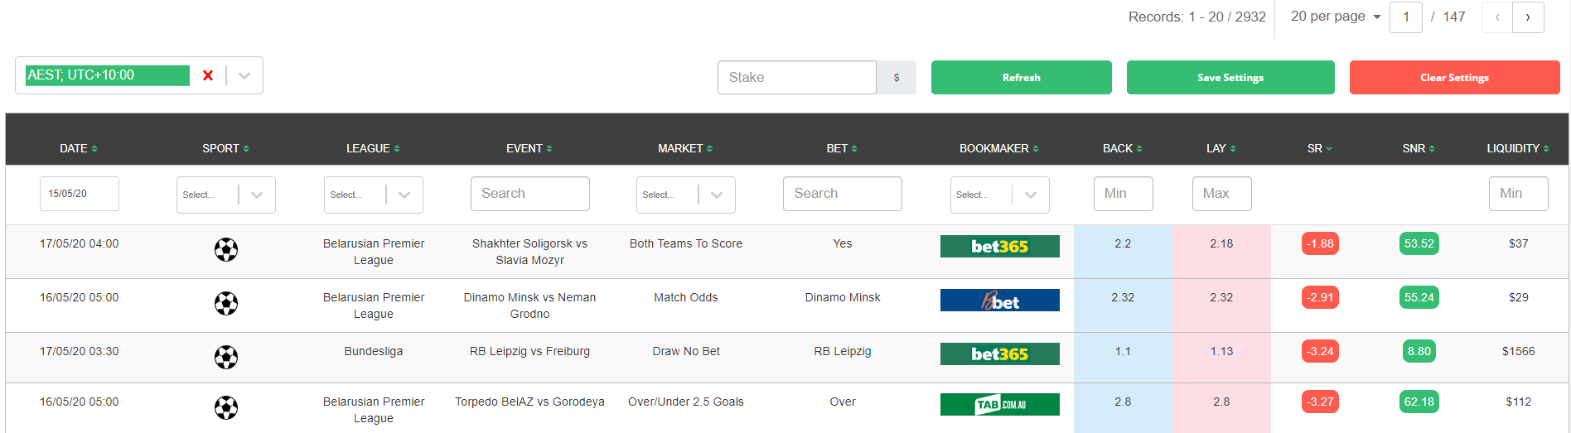
Task: Click the red Clear Settings button
Action: [1455, 77]
